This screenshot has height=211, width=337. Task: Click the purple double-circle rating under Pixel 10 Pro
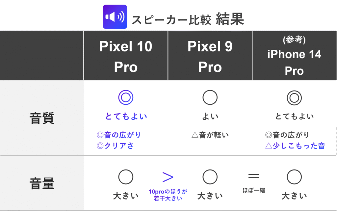click(126, 97)
